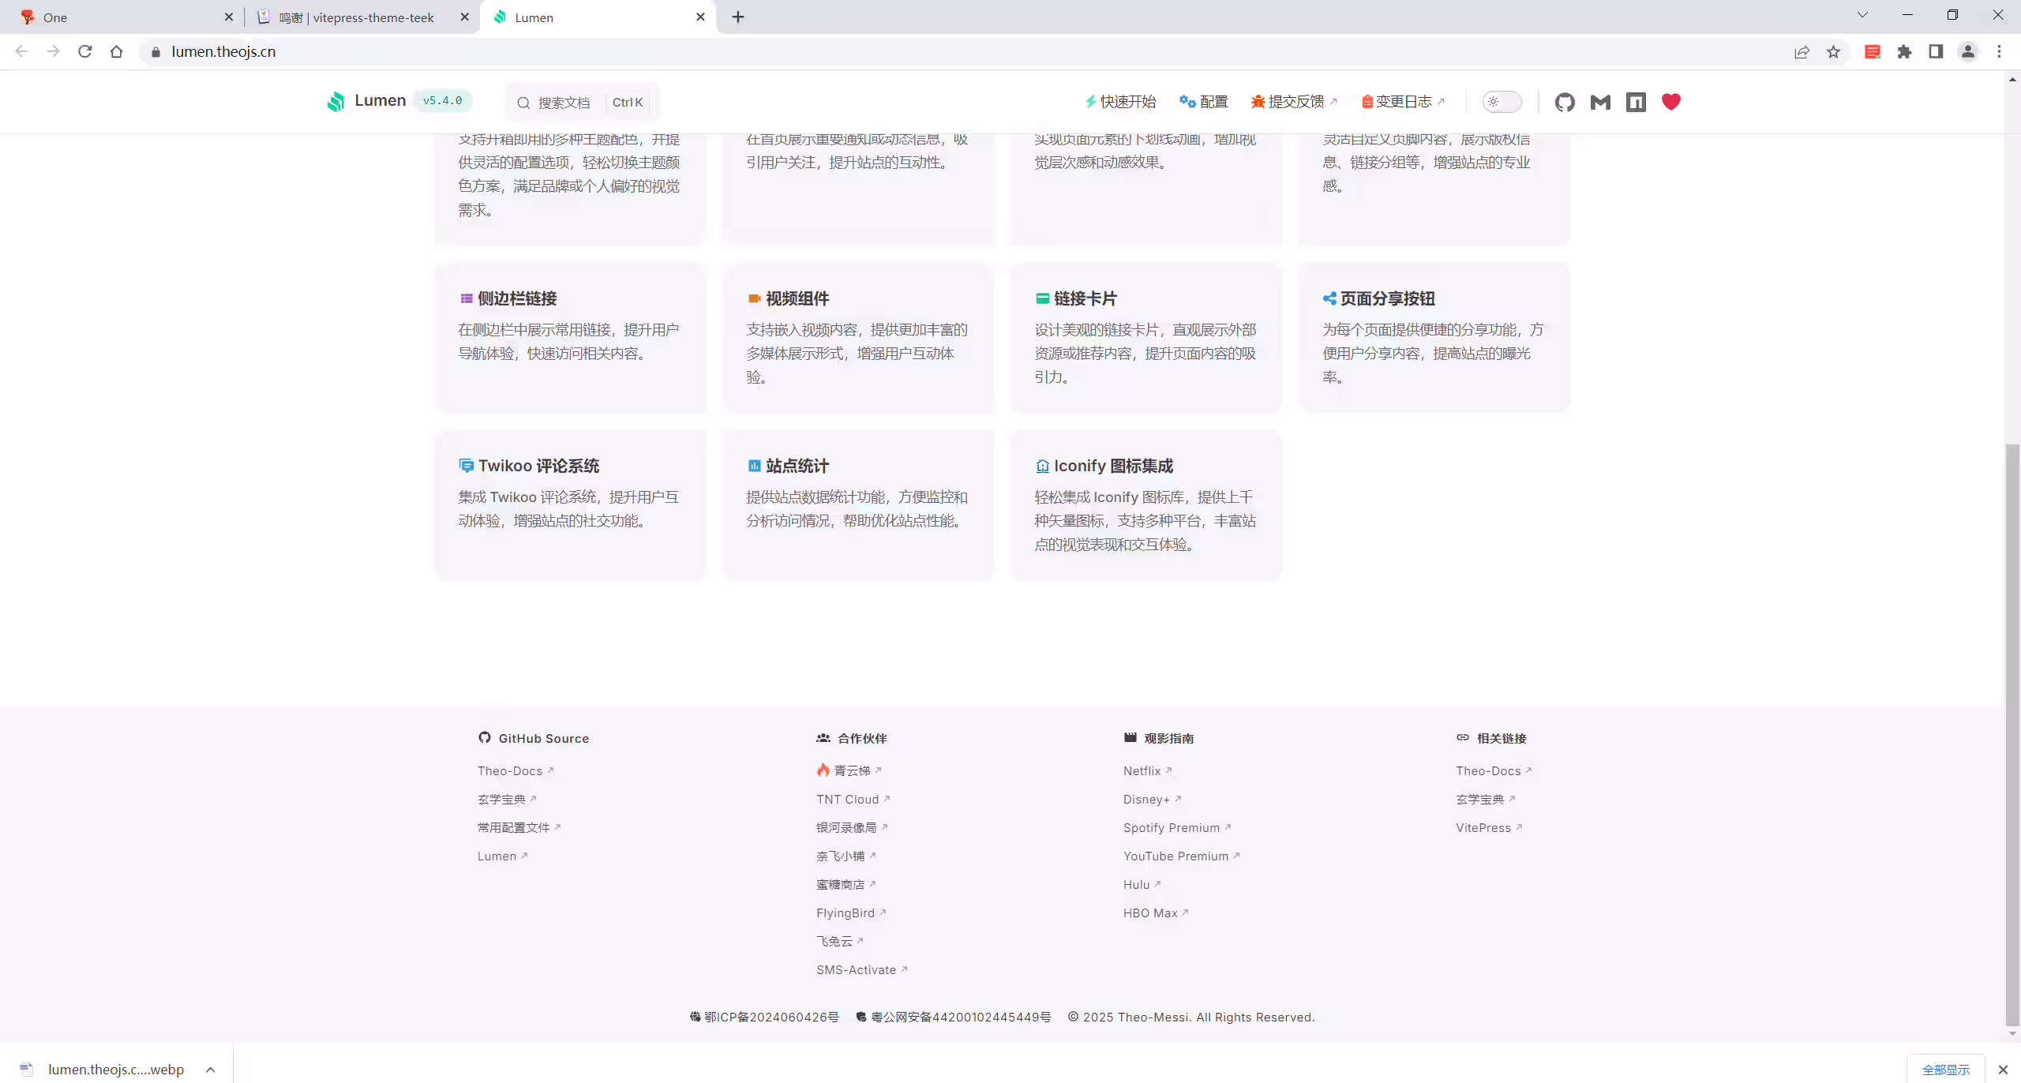The width and height of the screenshot is (2021, 1083).
Task: Click the Iconify 图标集成 card title
Action: 1114,467
